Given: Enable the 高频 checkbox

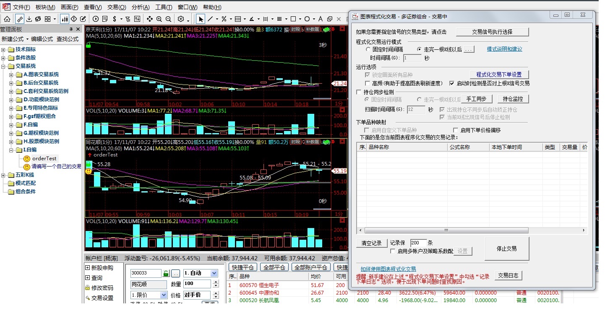Looking at the screenshot, I should (x=368, y=83).
